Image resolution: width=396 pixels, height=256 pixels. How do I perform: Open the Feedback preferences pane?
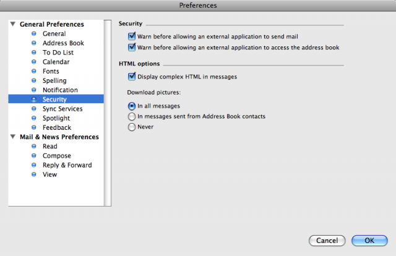pyautogui.click(x=57, y=127)
